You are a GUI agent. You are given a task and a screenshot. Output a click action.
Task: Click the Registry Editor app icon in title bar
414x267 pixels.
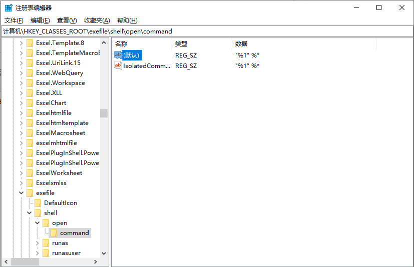click(9, 7)
